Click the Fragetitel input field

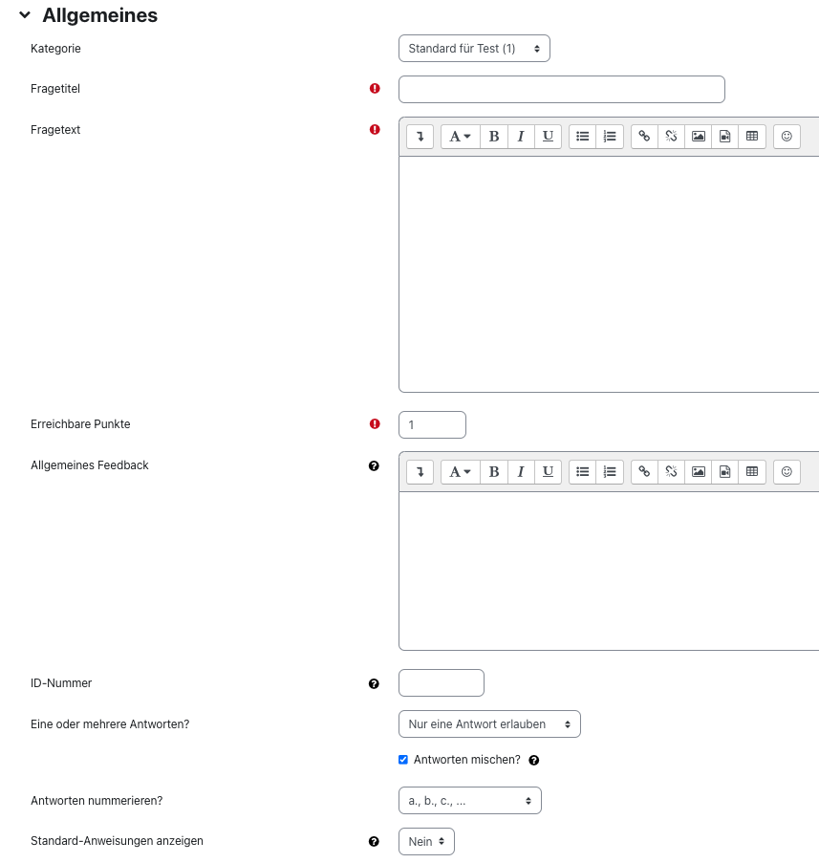(x=561, y=90)
